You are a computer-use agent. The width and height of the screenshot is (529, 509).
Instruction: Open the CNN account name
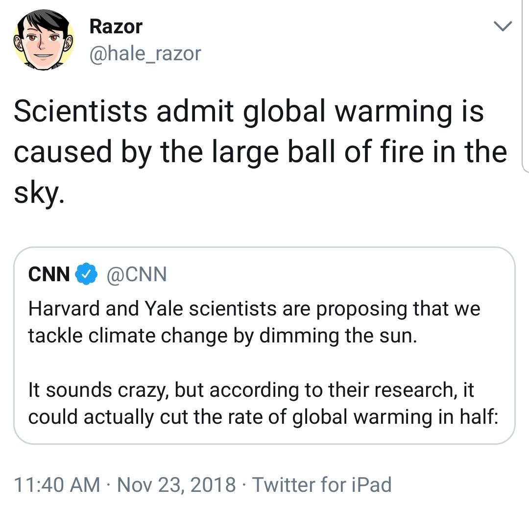(49, 274)
